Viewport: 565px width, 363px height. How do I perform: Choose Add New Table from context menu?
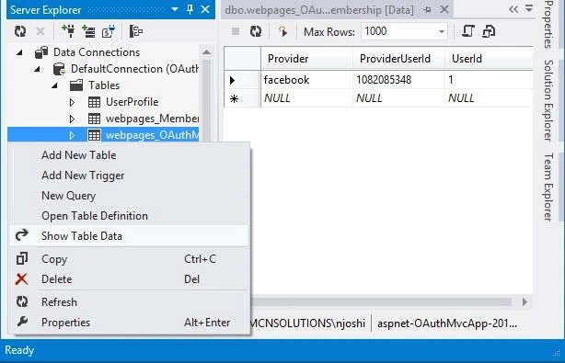coord(129,155)
